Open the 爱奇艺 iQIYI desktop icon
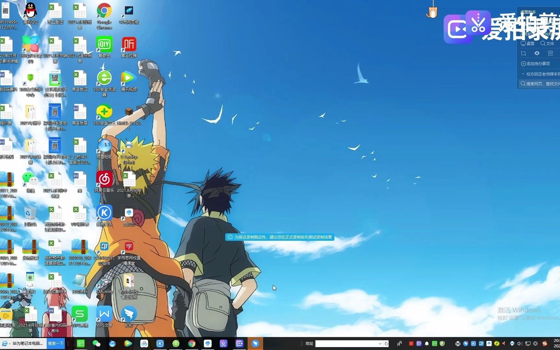Screen dimensions: 560x350 coord(104,47)
